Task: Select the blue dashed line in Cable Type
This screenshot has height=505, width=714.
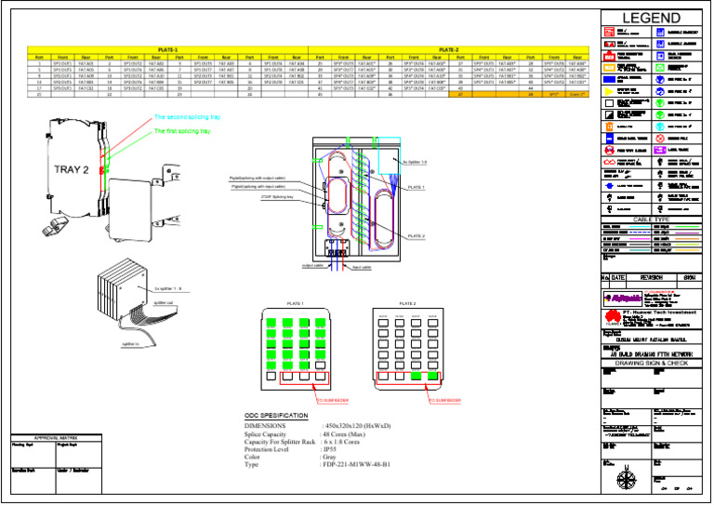Action: 640,233
